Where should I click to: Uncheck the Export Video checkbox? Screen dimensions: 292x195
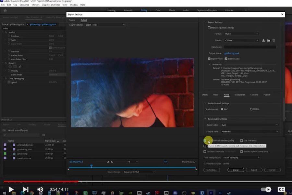(x=209, y=58)
